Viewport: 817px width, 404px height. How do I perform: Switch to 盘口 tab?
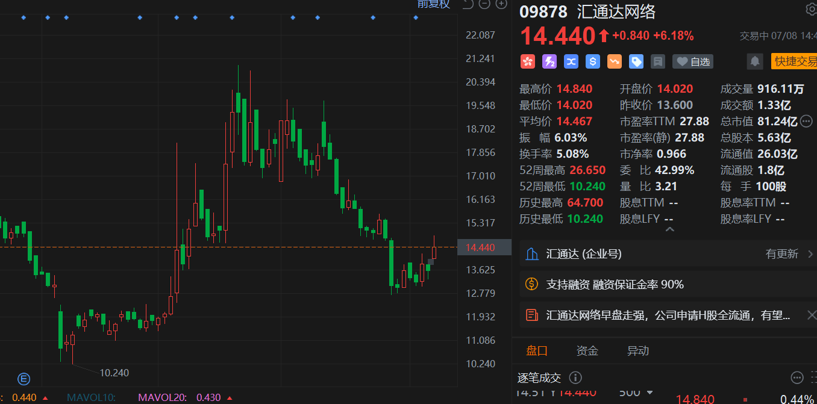(x=537, y=350)
